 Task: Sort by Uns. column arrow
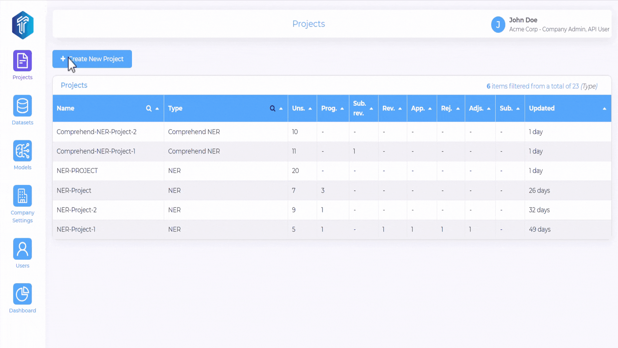click(310, 109)
